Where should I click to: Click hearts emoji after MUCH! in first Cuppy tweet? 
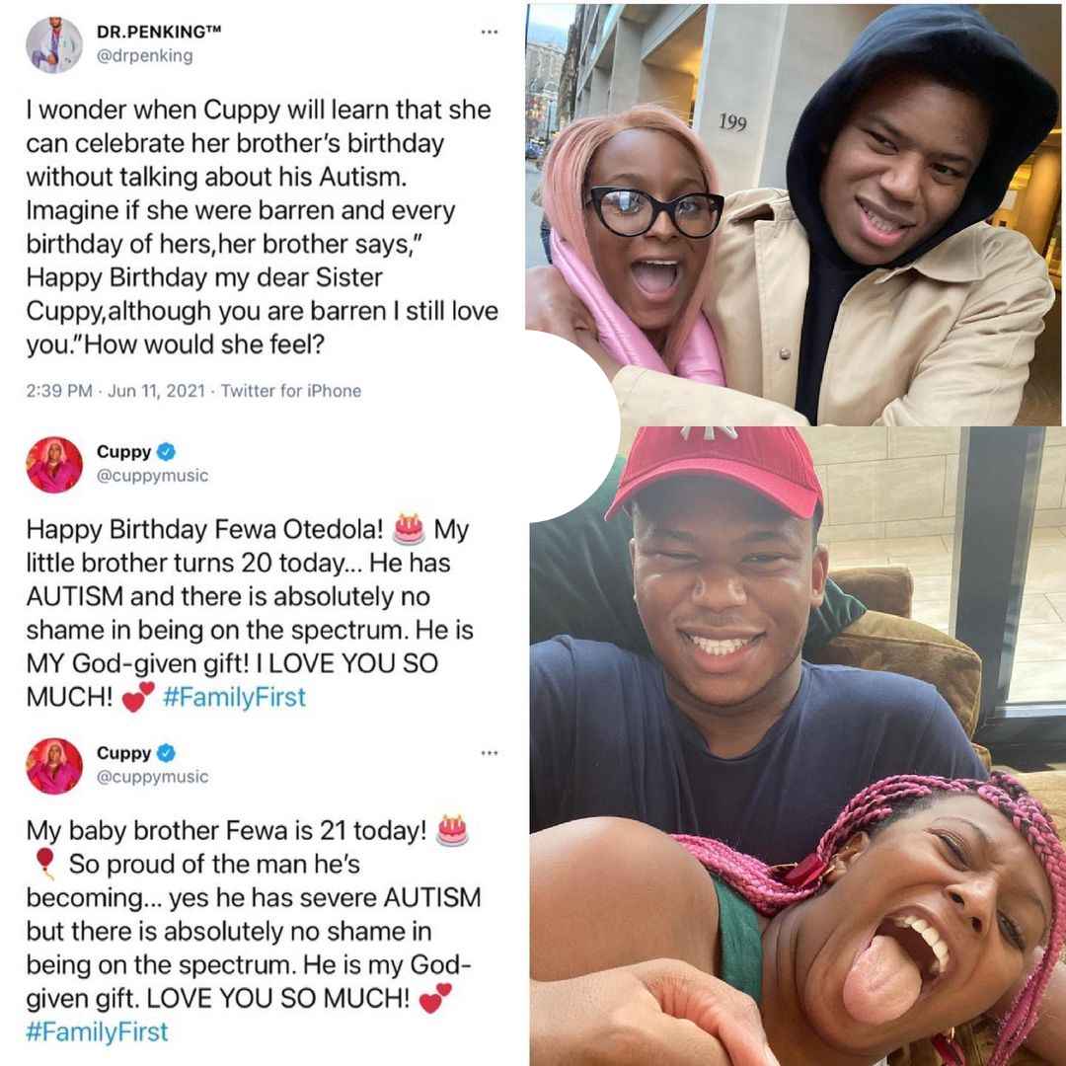coord(138,698)
